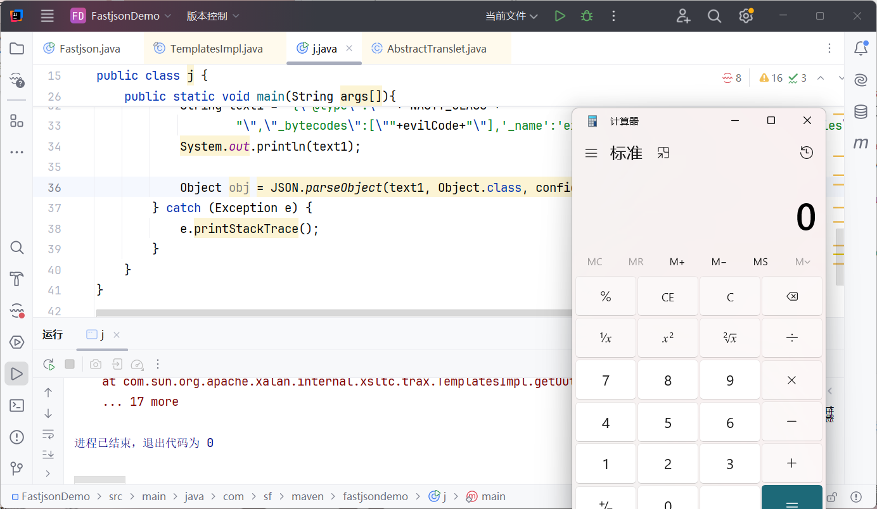Toggle soft-wrap in the Run console

click(x=48, y=434)
